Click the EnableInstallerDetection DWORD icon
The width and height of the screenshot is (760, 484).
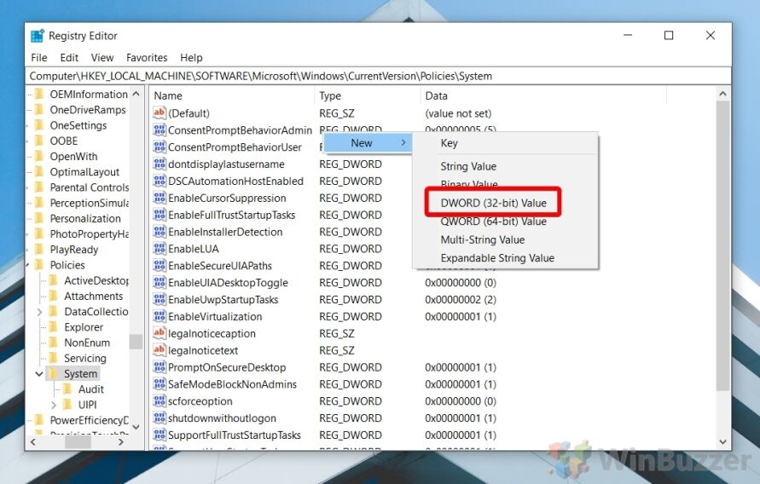click(x=159, y=232)
